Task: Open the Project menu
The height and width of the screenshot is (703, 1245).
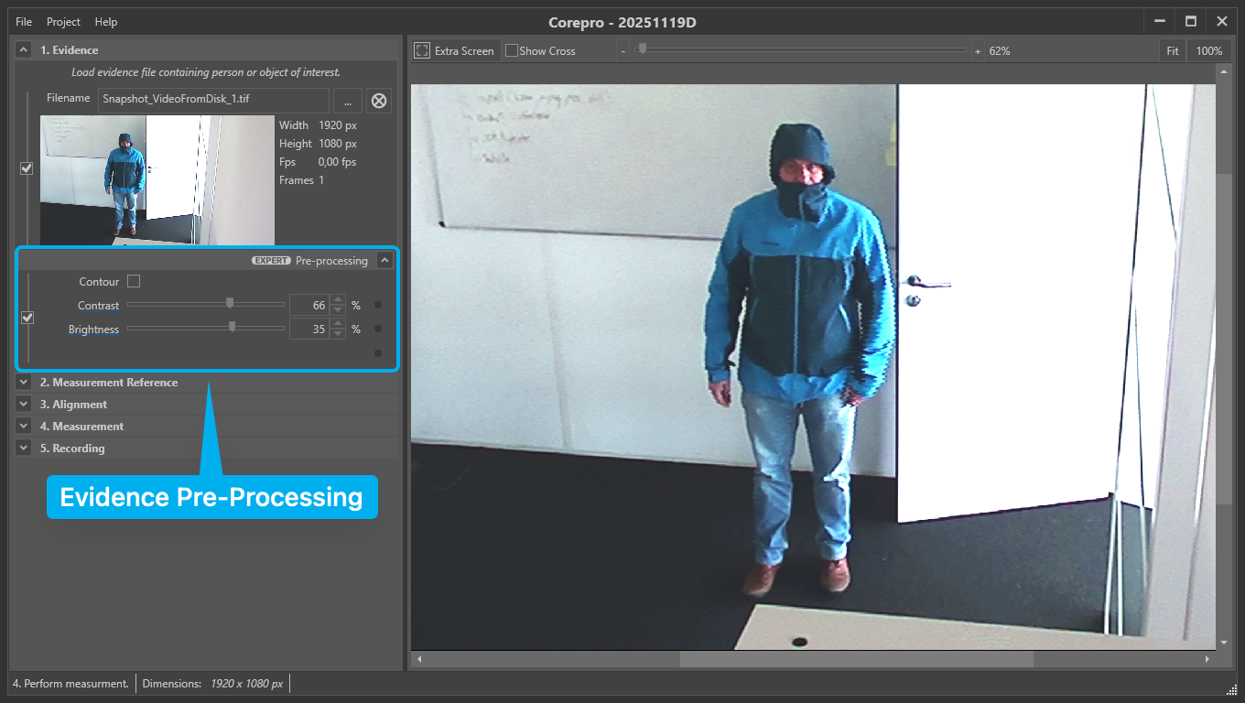Action: 63,21
